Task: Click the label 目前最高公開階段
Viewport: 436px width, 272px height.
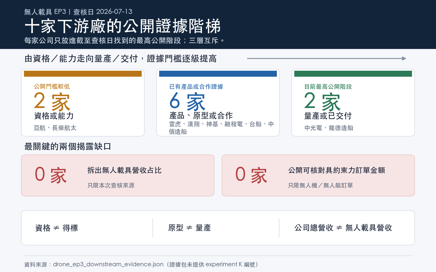Action: (328, 86)
